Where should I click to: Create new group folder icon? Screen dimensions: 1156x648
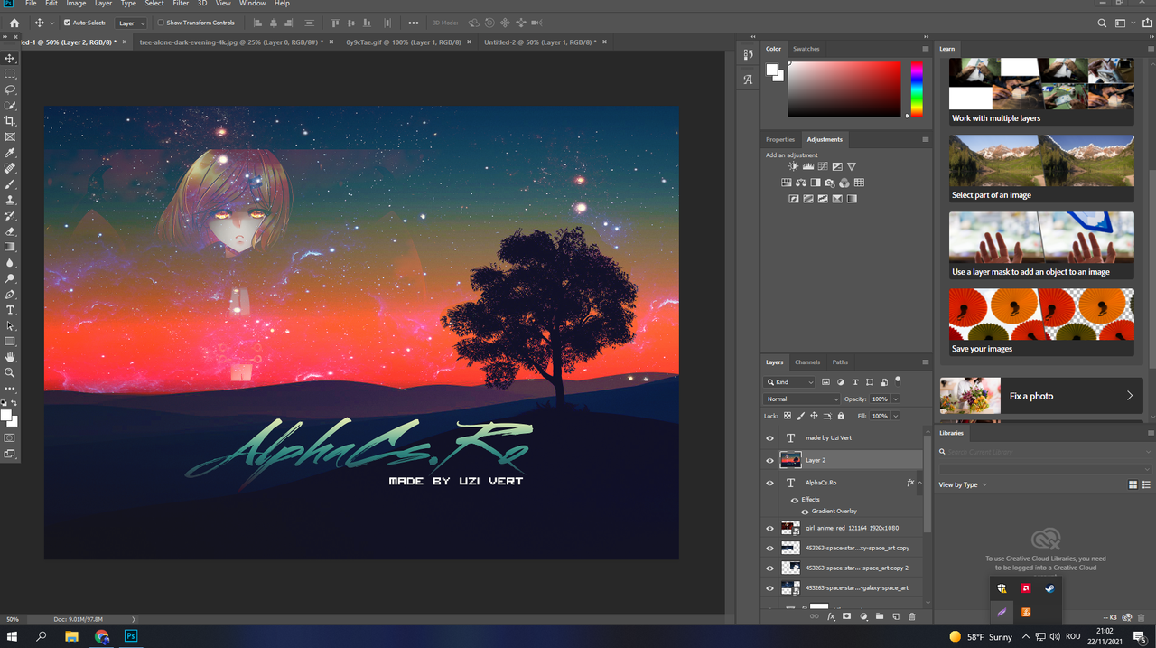880,616
